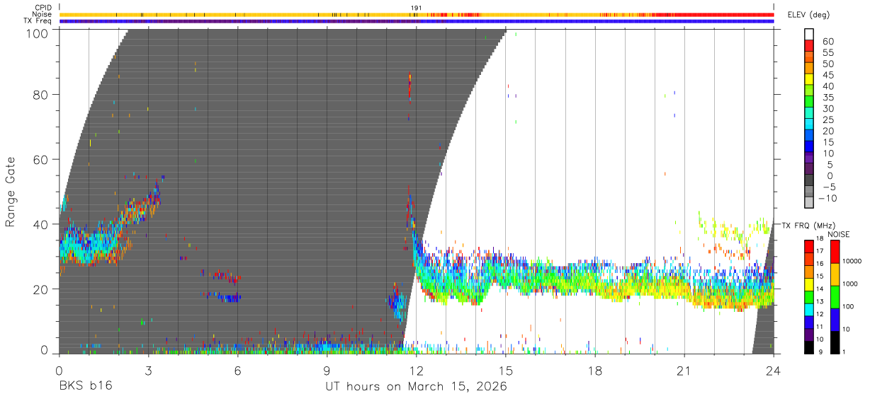Pick red swatch between 60 and 55 elevation

(809, 47)
